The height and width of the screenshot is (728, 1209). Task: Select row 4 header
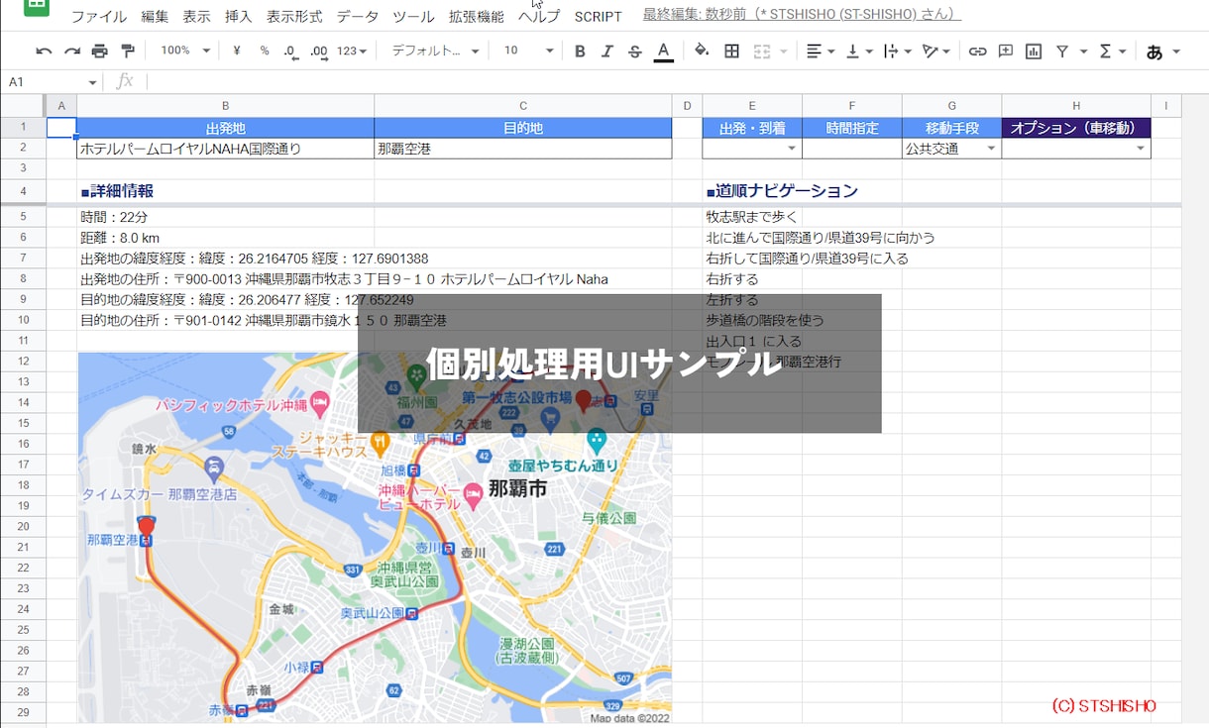pos(23,191)
